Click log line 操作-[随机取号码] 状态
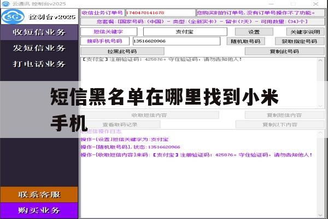The height and width of the screenshot is (219, 328). pyautogui.click(x=130, y=147)
